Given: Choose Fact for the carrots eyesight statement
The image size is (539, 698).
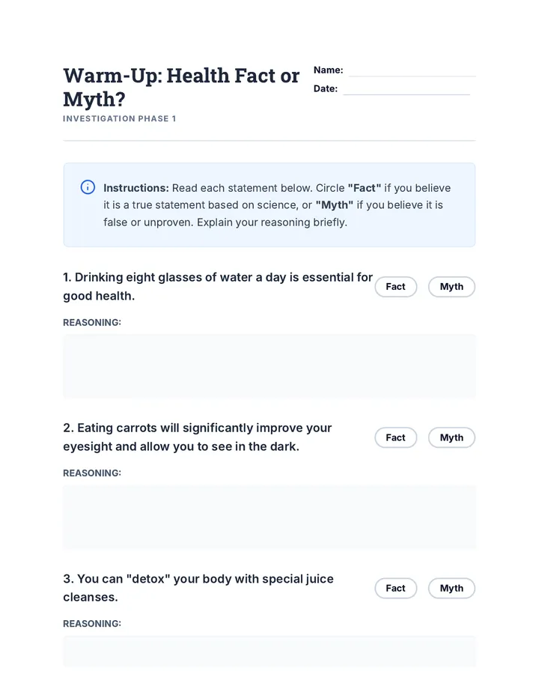Looking at the screenshot, I should [x=396, y=437].
